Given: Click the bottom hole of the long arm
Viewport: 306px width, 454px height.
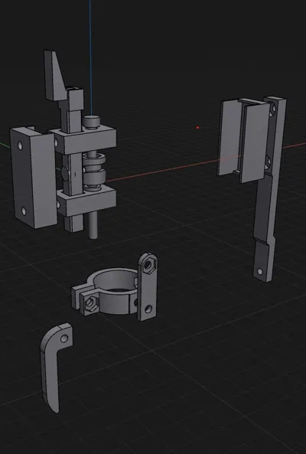Looking at the screenshot, I should (x=260, y=271).
